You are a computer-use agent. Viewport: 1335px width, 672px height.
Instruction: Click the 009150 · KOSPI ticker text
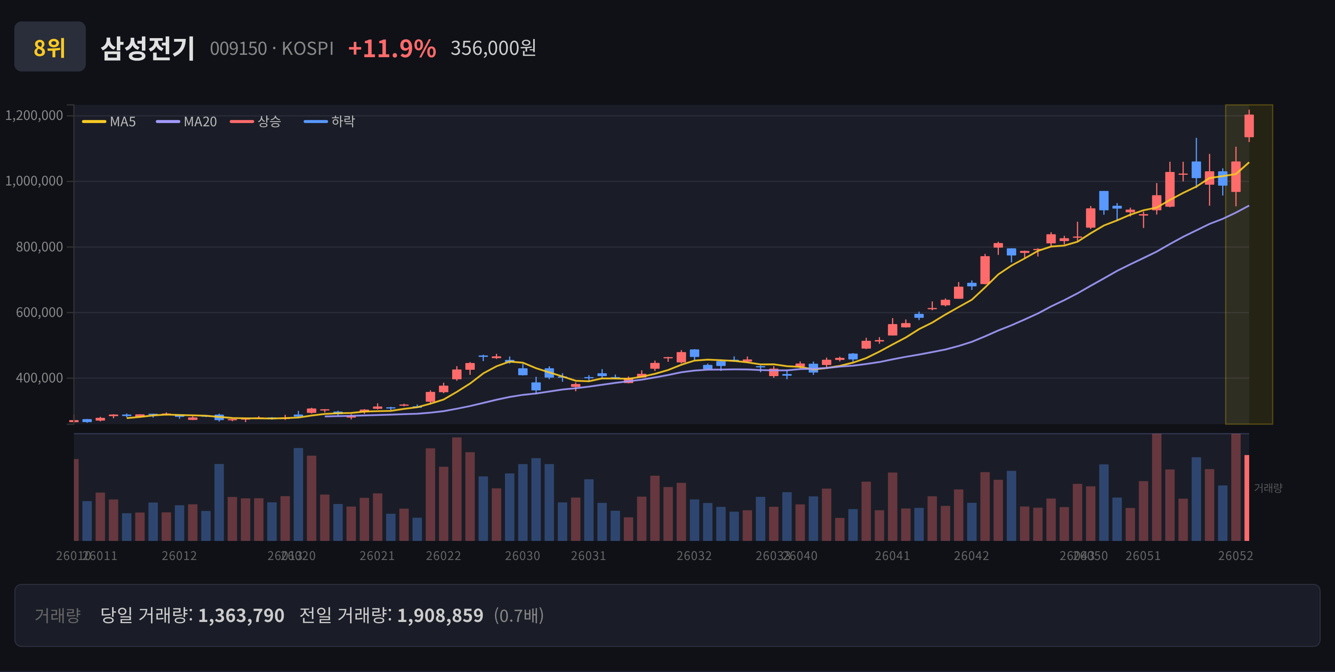coord(271,48)
